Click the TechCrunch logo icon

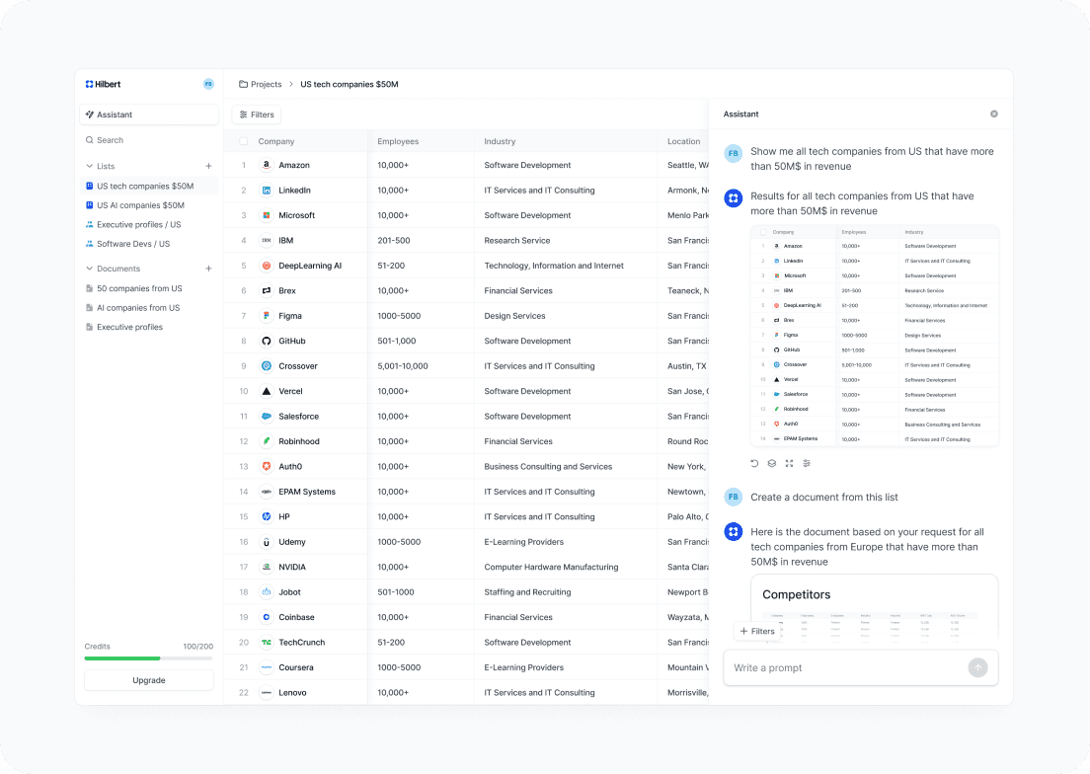(267, 642)
